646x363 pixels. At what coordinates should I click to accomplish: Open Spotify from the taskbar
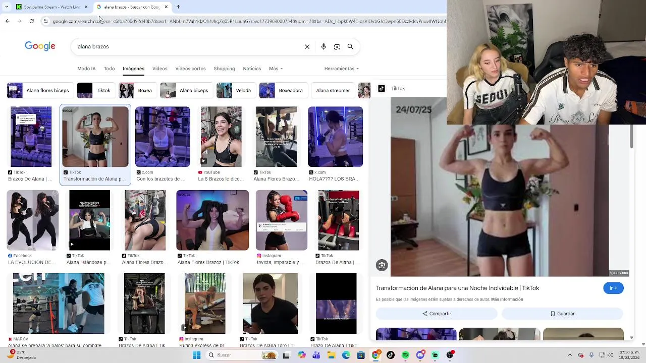(x=405, y=355)
